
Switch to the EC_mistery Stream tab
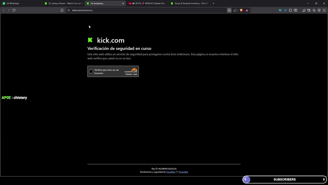click(x=63, y=3)
